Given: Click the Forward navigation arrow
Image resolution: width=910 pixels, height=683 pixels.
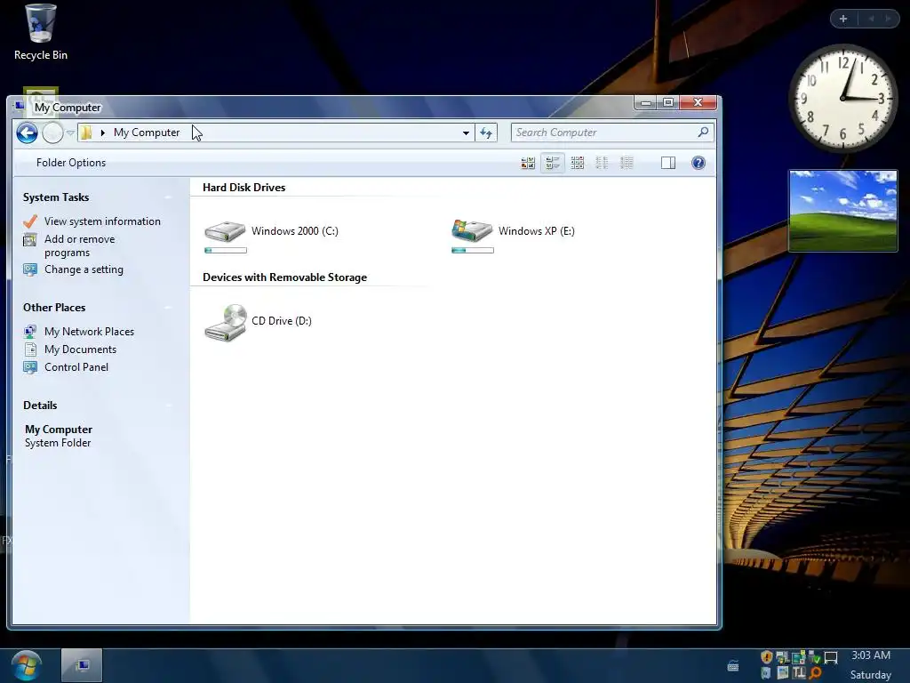Looking at the screenshot, I should pos(52,133).
